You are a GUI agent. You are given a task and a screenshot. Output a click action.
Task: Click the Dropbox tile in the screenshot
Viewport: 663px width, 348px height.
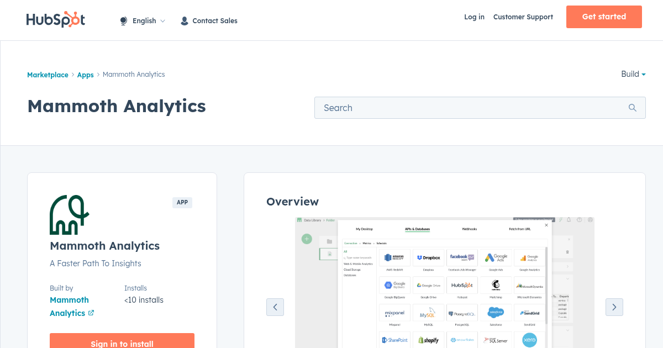(428, 258)
